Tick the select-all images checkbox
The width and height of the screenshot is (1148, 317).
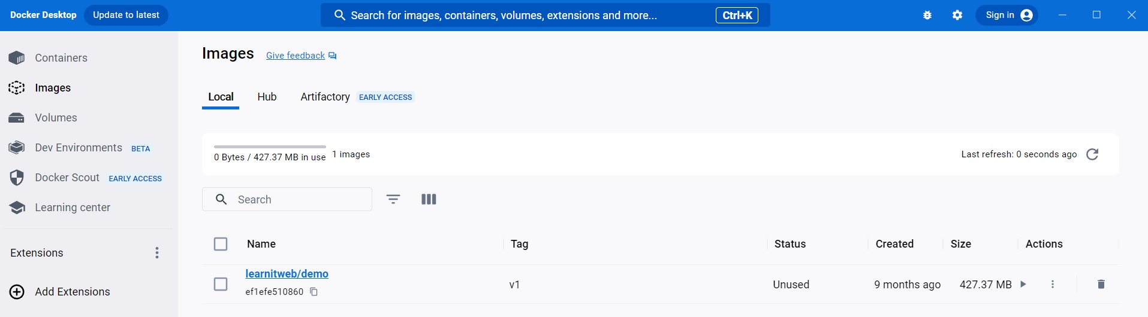tap(221, 244)
